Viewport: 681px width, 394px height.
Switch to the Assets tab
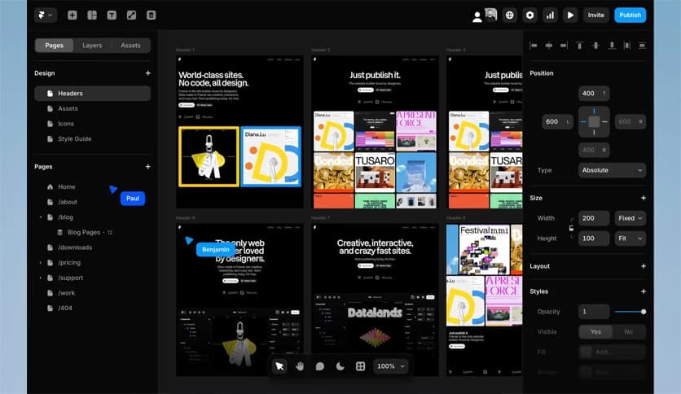[x=130, y=45]
